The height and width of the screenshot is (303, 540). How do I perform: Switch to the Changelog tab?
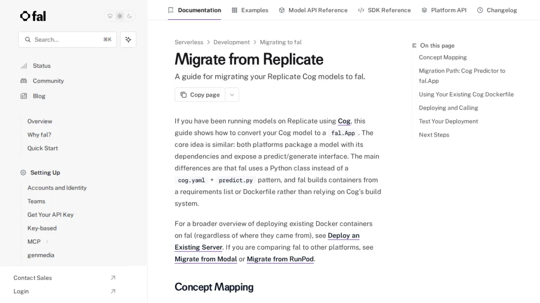pos(497,10)
